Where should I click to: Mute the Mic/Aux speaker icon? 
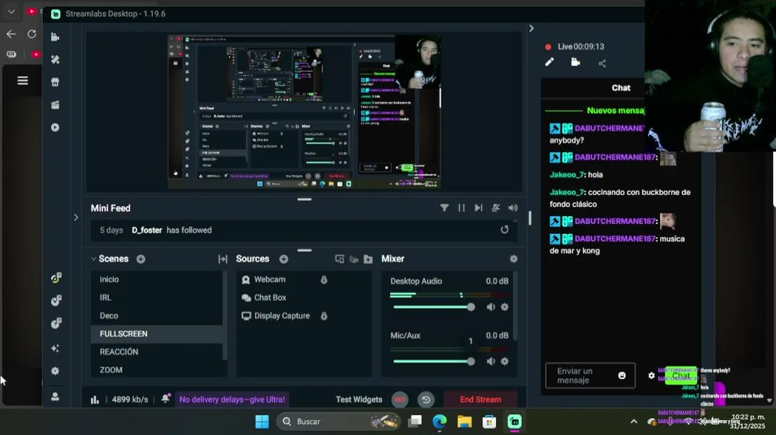click(491, 361)
